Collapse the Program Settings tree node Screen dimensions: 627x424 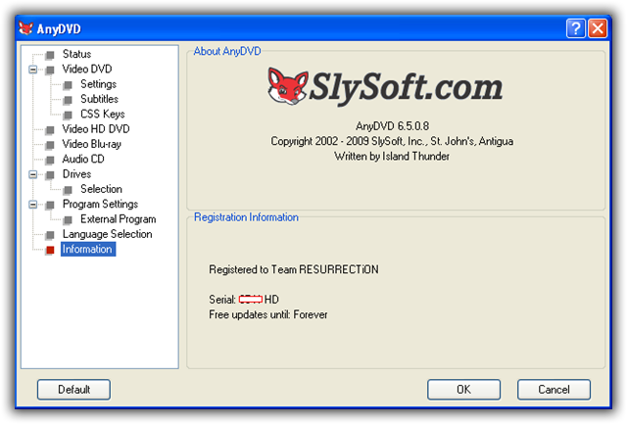[x=33, y=205]
